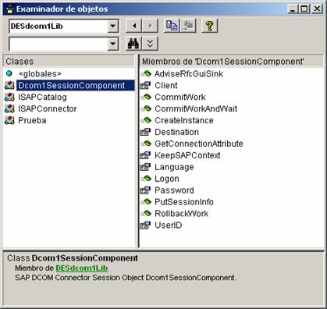This screenshot has width=327, height=309.
Task: Click the PutSessionInfo method icon
Action: pyautogui.click(x=146, y=202)
